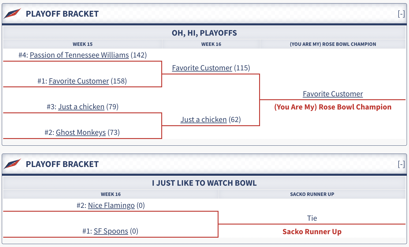
Task: Open Favorite Customer link in Week 15 column
Action: tap(79, 81)
